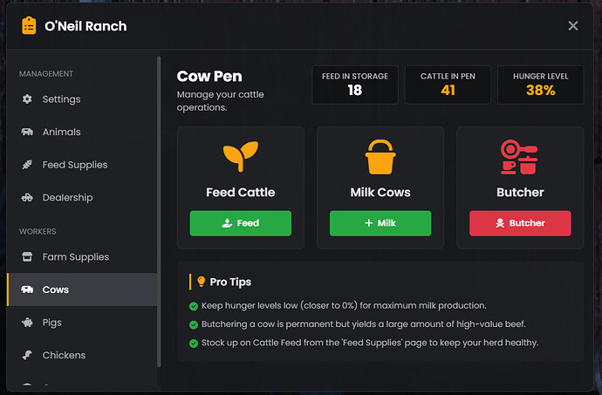
Task: Click the Animals icon in sidebar
Action: [27, 133]
